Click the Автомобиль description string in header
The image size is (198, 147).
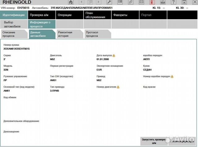82,8
